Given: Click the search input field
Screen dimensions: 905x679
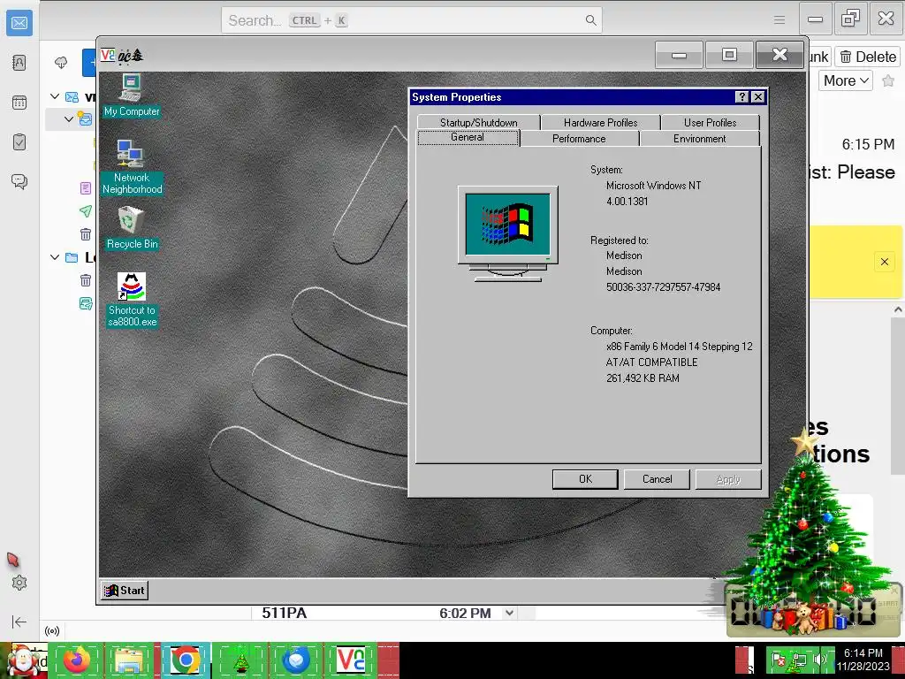Looking at the screenshot, I should (x=412, y=20).
